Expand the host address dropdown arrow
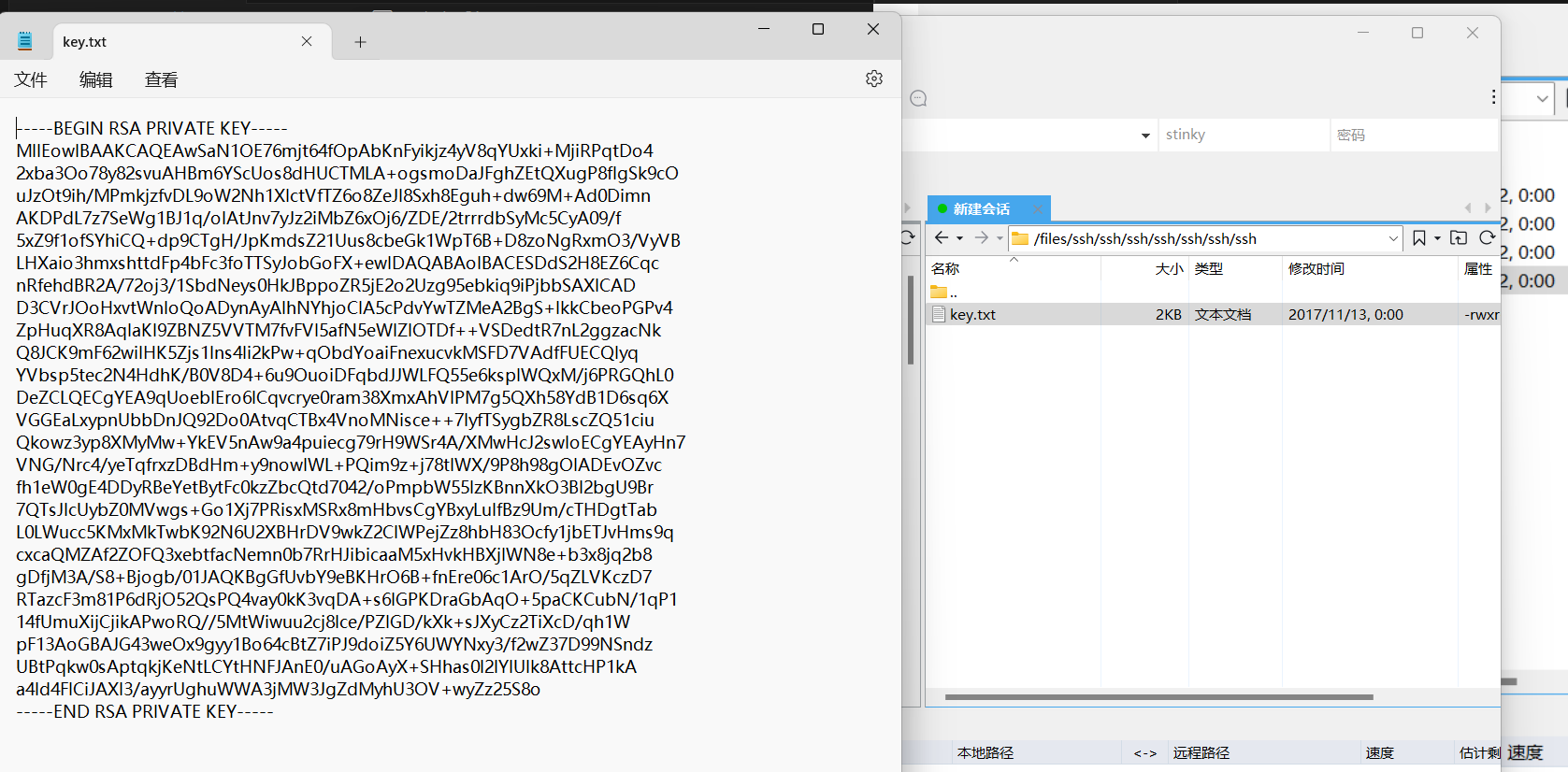This screenshot has height=772, width=1568. coord(1145,136)
